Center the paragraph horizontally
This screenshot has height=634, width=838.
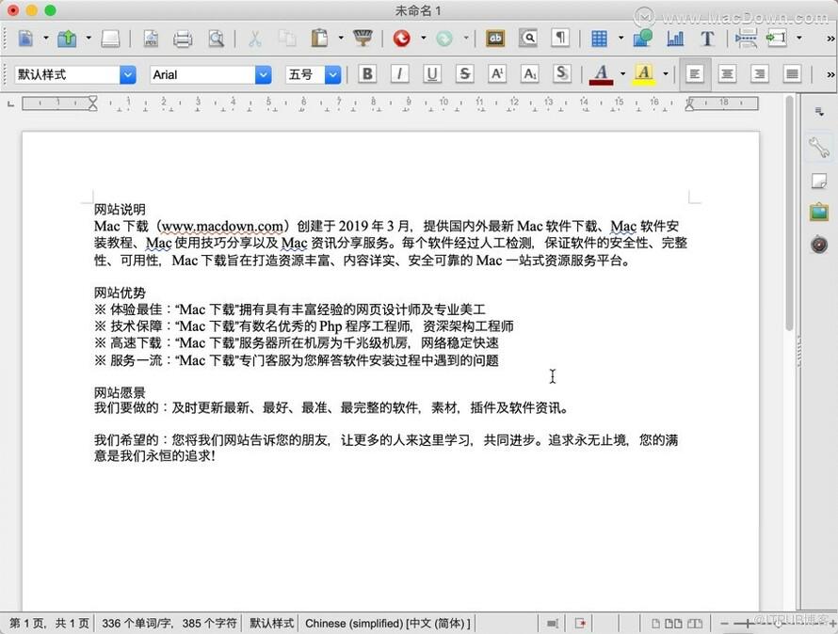(x=727, y=73)
